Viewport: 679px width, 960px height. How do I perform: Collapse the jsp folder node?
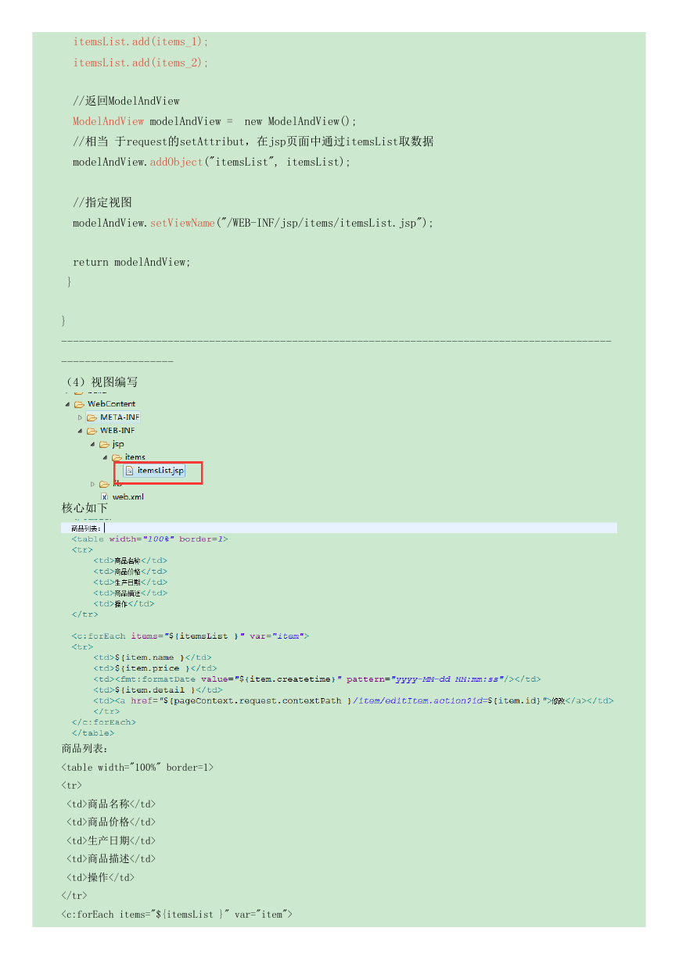click(x=92, y=444)
